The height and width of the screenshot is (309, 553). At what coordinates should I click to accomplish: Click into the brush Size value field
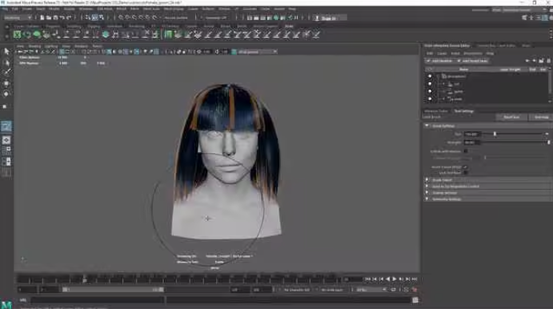tap(472, 134)
